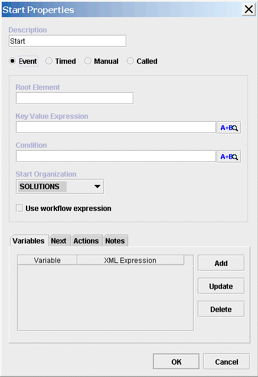
Task: Open the SOLUTIONS combo box
Action: (x=60, y=187)
